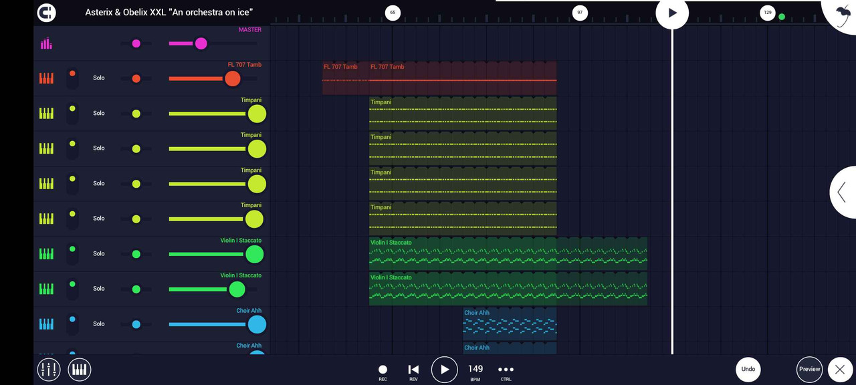Mute the upper Violin I Staccato track
The height and width of the screenshot is (385, 856).
tap(72, 254)
